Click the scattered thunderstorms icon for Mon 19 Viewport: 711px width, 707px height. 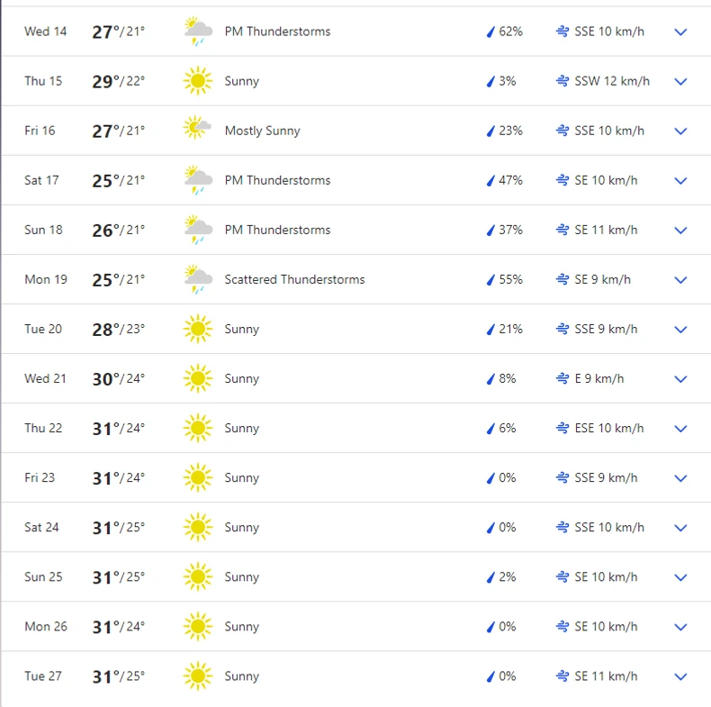pyautogui.click(x=198, y=279)
